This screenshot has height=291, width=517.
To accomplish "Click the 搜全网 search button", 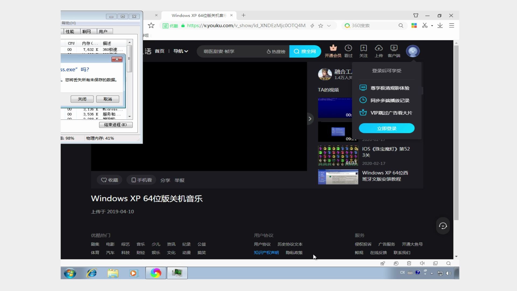I will (305, 51).
